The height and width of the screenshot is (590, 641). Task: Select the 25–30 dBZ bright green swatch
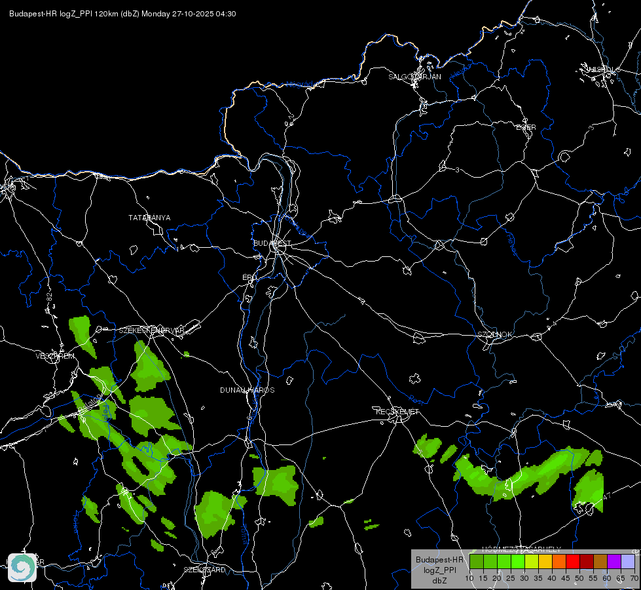pos(517,561)
